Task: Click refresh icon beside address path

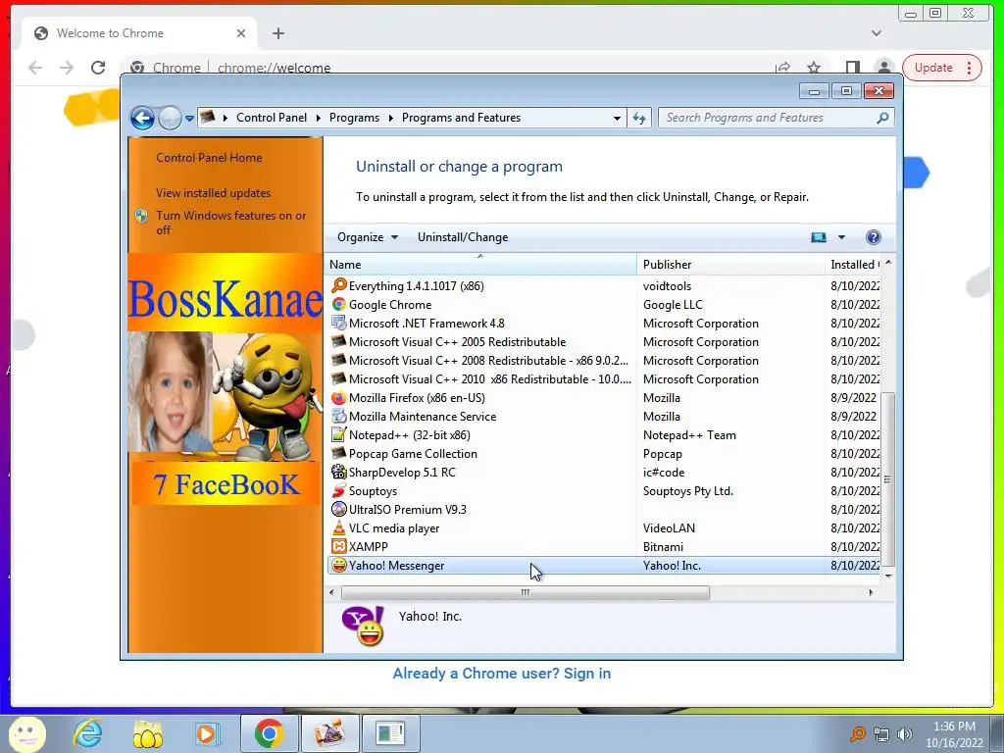Action: (x=639, y=118)
